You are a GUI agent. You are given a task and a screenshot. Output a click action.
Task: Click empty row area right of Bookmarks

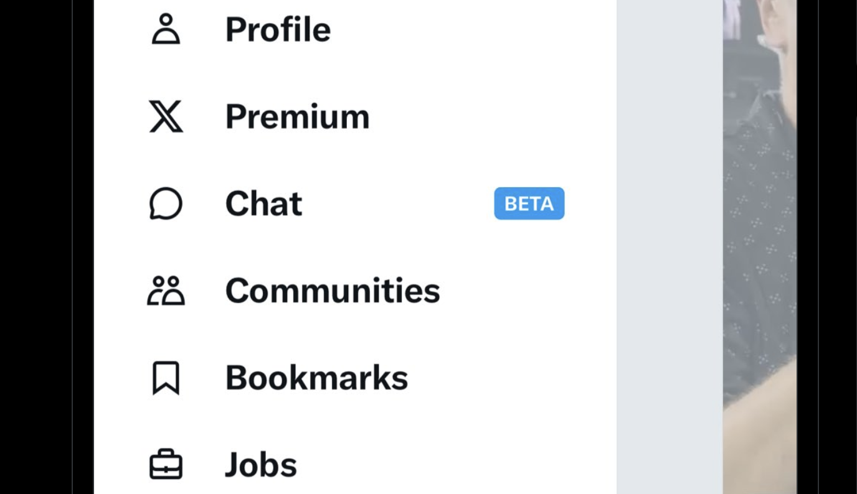(x=512, y=378)
